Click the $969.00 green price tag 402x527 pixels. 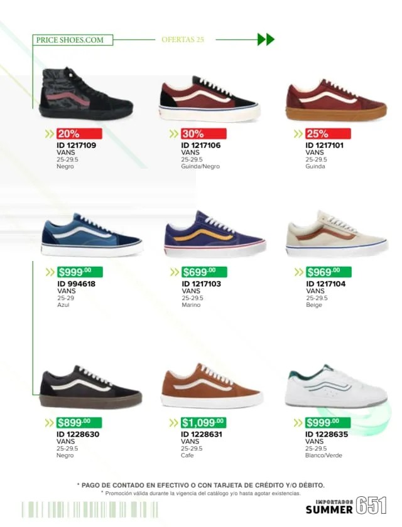pyautogui.click(x=329, y=272)
